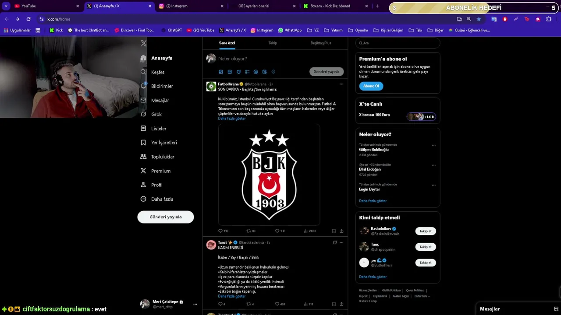Image resolution: width=561 pixels, height=315 pixels.
Task: Click Daha fazla göster on FutbolArena post
Action: [x=232, y=119]
